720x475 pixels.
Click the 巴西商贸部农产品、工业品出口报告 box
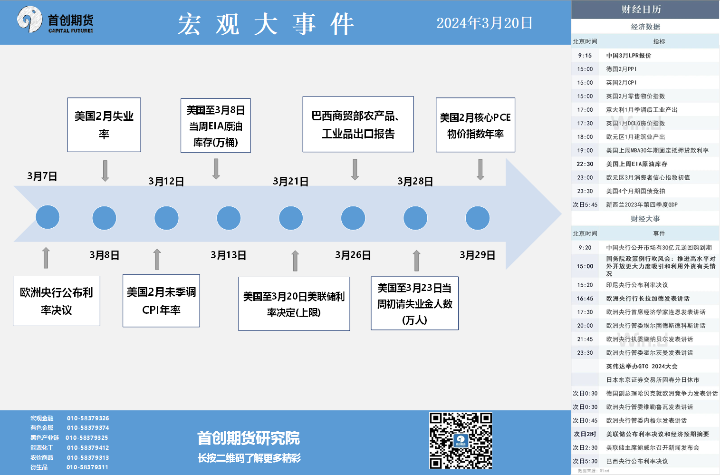358,125
